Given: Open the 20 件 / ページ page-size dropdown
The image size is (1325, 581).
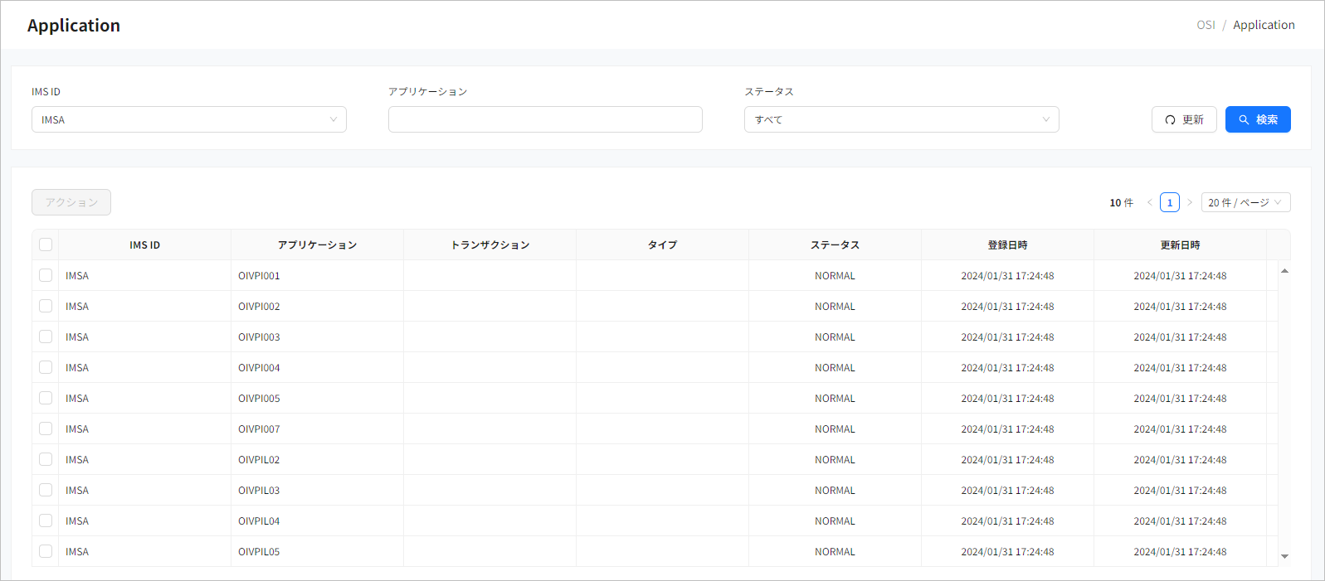Looking at the screenshot, I should tap(1245, 202).
